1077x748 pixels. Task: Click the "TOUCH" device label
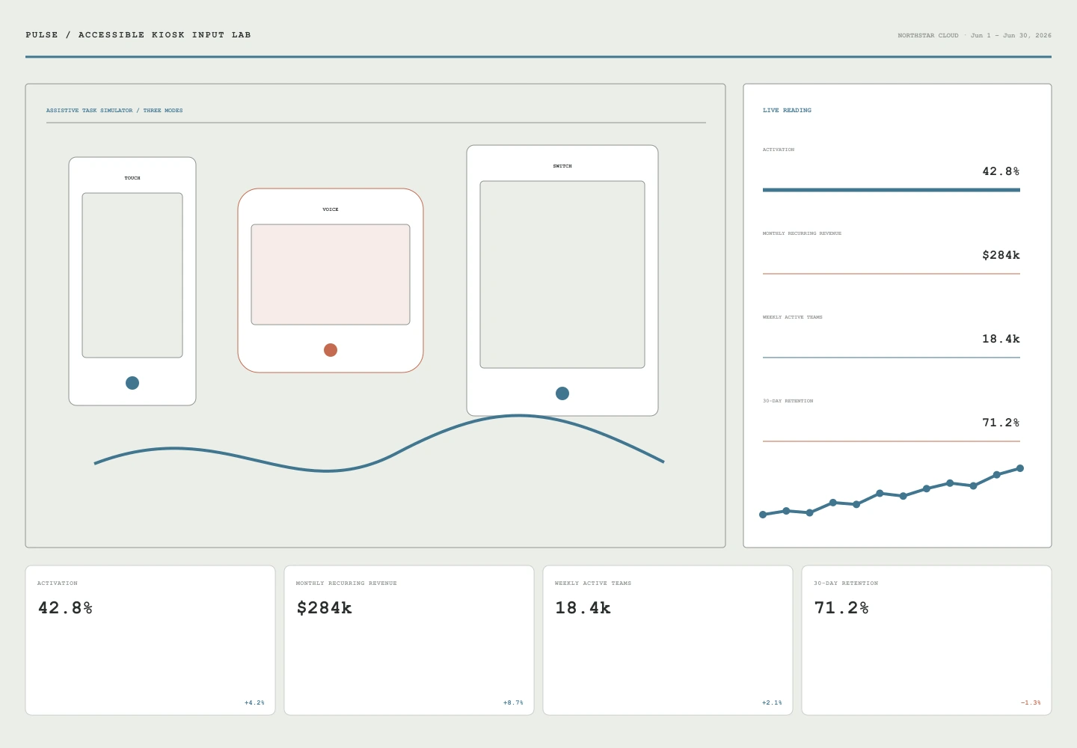tap(132, 178)
